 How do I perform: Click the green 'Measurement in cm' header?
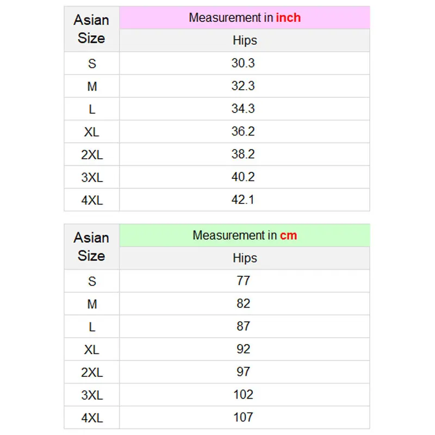pyautogui.click(x=244, y=235)
